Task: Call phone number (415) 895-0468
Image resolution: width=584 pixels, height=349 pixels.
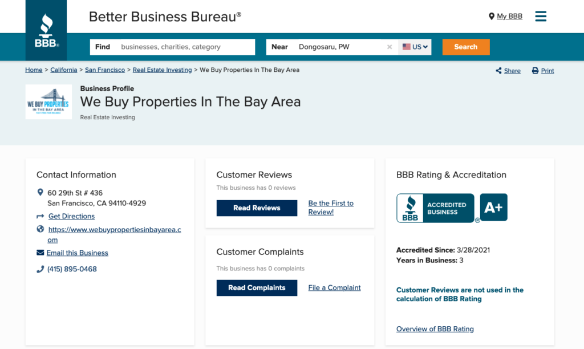Action: click(72, 269)
